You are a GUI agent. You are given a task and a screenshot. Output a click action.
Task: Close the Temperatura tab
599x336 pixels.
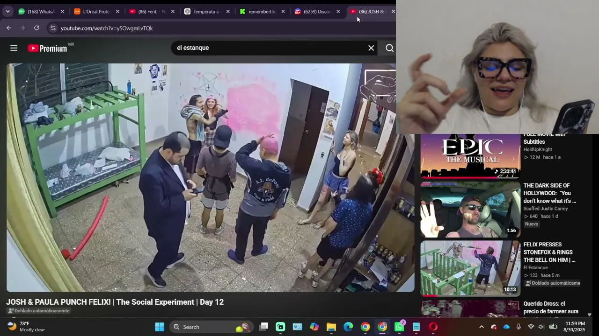tap(228, 12)
